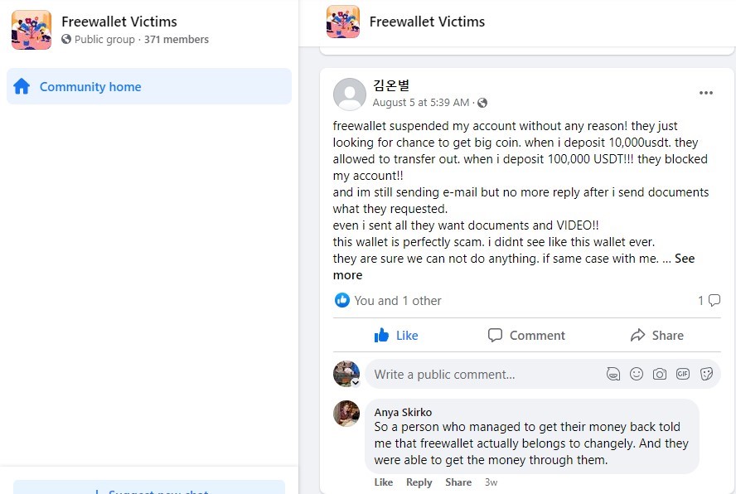736x494 pixels.
Task: Open the sticker picker icon
Action: (x=706, y=374)
